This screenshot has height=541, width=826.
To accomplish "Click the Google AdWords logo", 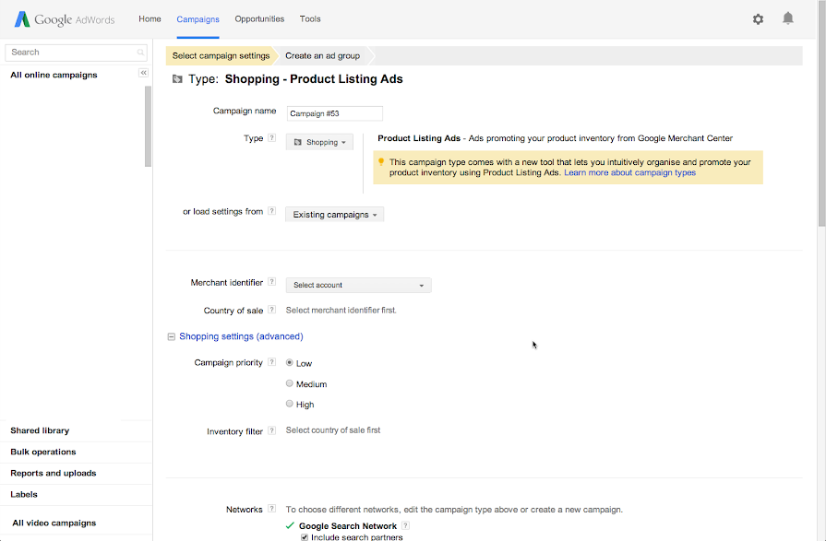I will 65,19.
